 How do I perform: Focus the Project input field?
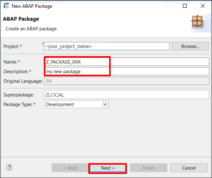(107, 46)
